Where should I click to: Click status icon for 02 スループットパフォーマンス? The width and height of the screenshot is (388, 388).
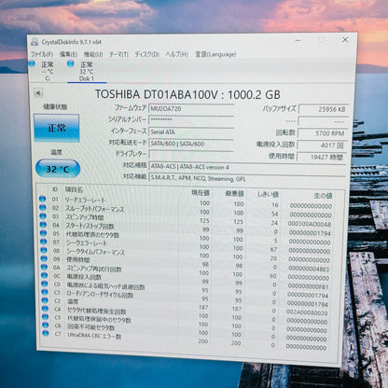coord(43,208)
